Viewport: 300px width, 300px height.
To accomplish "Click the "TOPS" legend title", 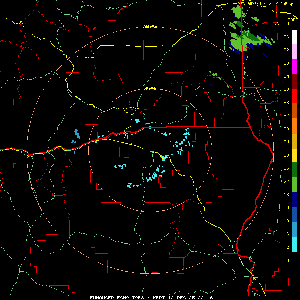I will point(293,20).
